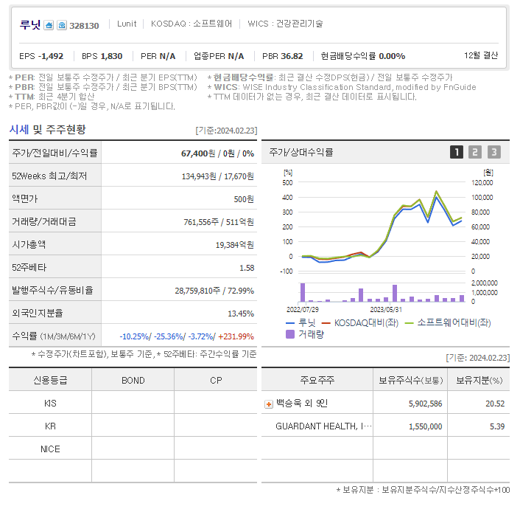This screenshot has height=512, width=520.
Task: Click the CP column header
Action: tap(216, 381)
